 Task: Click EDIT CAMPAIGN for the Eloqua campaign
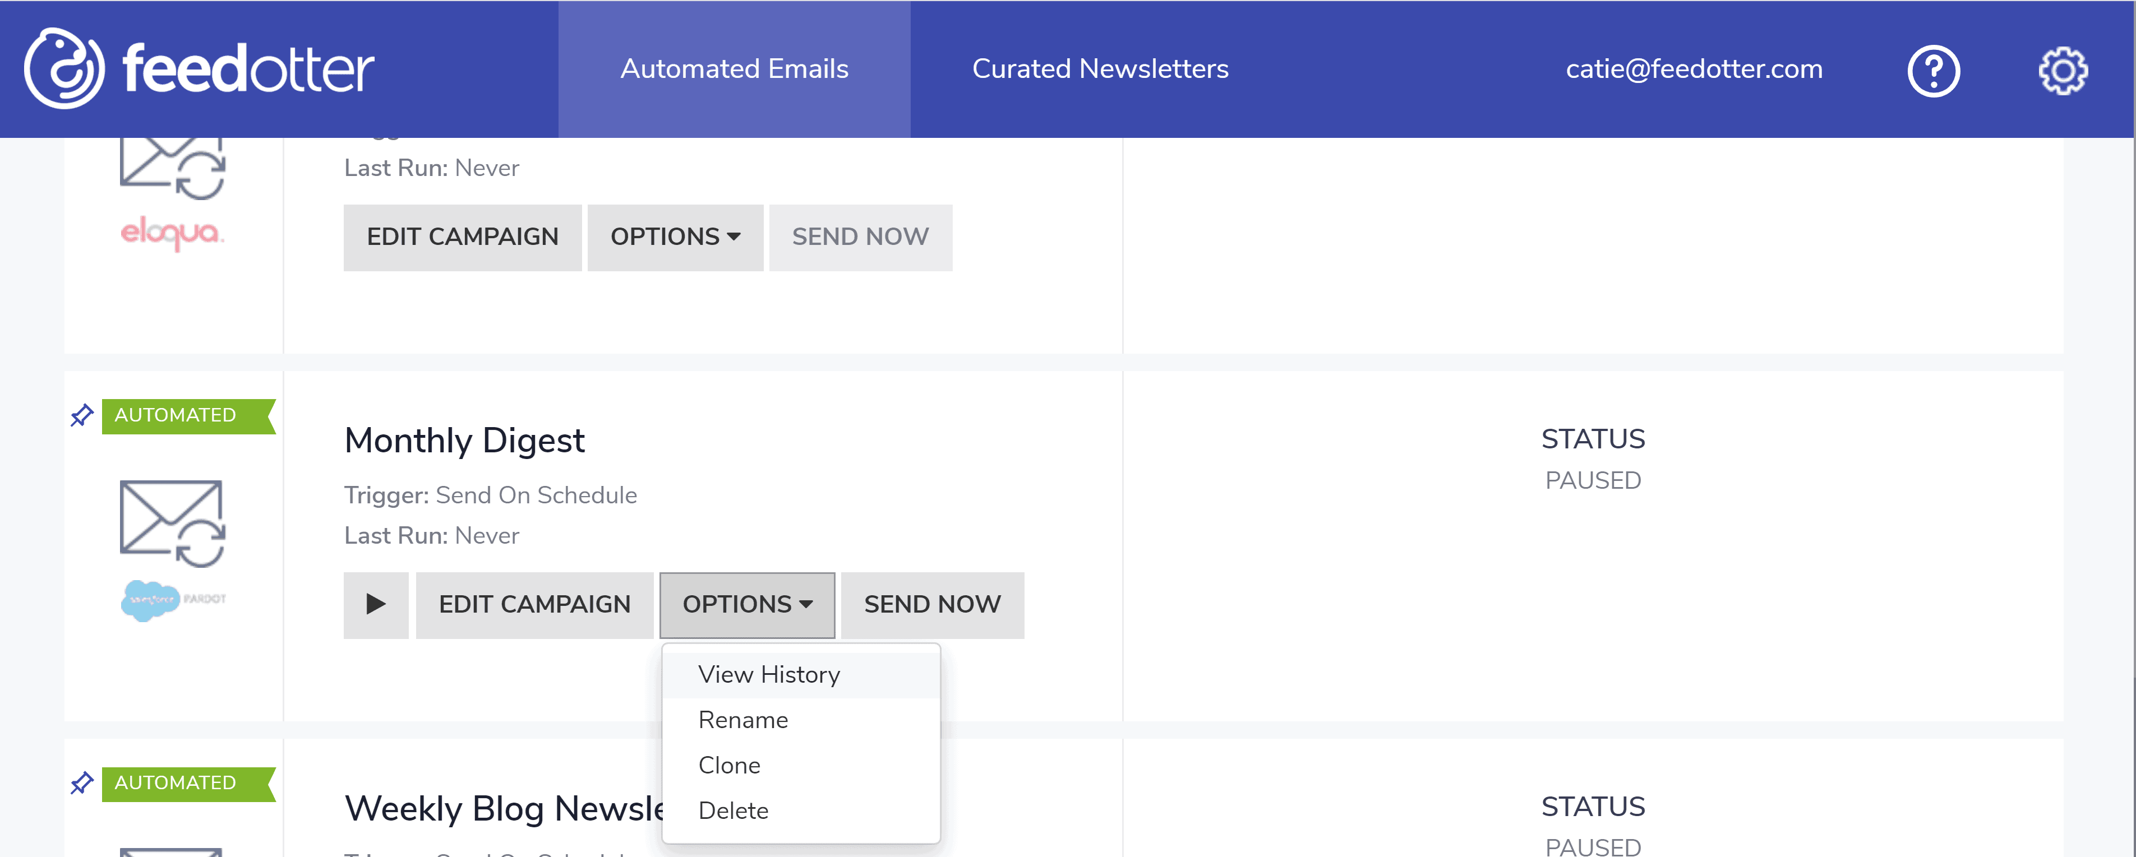(463, 237)
